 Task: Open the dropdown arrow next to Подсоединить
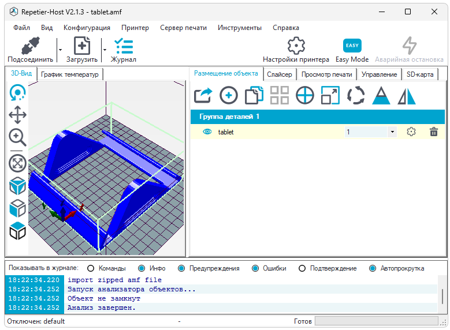[x=60, y=50]
